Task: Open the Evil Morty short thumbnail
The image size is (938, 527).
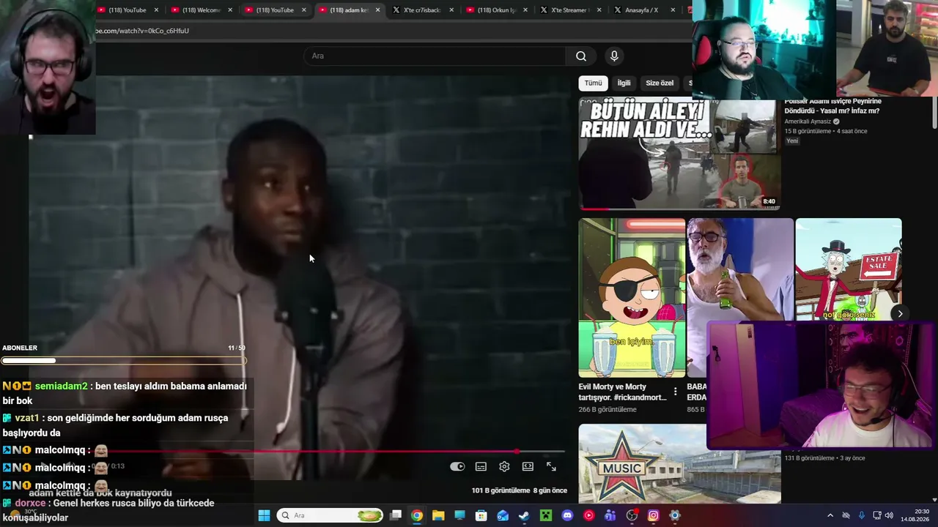Action: click(x=632, y=298)
